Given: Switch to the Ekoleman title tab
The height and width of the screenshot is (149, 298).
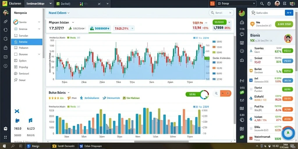Looking at the screenshot, I should 12,3.
